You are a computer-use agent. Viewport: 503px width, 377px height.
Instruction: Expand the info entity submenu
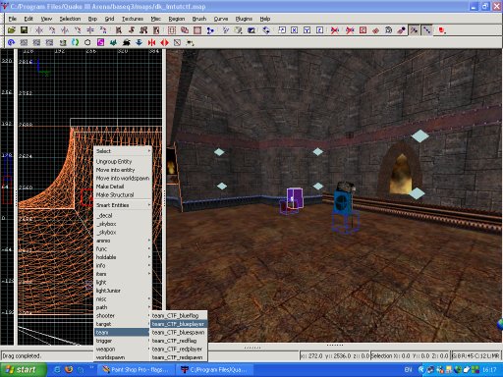pos(123,266)
